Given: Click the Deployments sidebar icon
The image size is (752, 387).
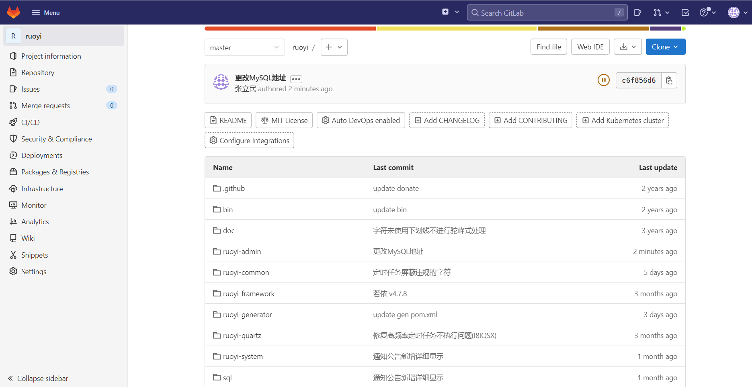Looking at the screenshot, I should tap(13, 155).
